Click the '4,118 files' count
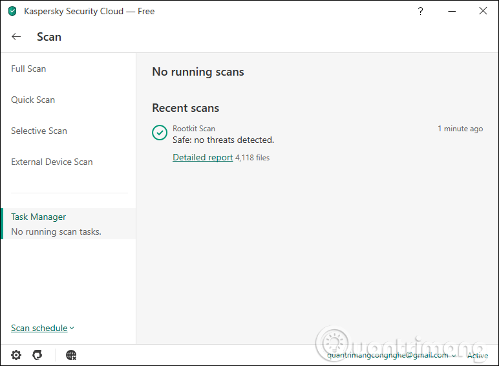The height and width of the screenshot is (366, 499). point(252,158)
